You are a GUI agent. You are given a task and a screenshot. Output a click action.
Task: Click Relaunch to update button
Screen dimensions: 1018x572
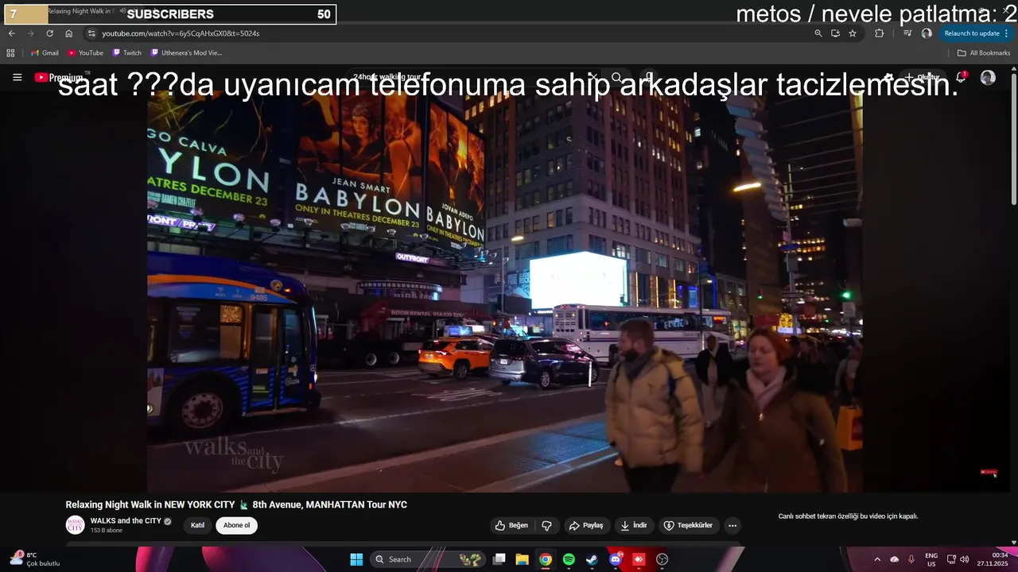pos(972,33)
